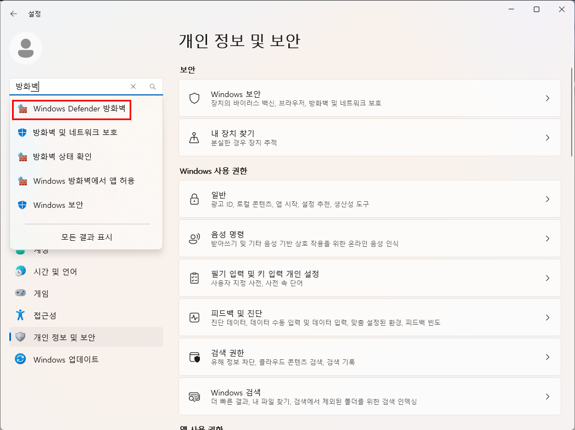
Task: Open the 음성 명령 settings card
Action: (x=370, y=239)
